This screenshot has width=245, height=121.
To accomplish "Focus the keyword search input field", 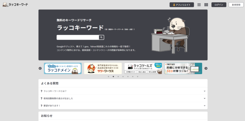I will [x=78, y=37].
